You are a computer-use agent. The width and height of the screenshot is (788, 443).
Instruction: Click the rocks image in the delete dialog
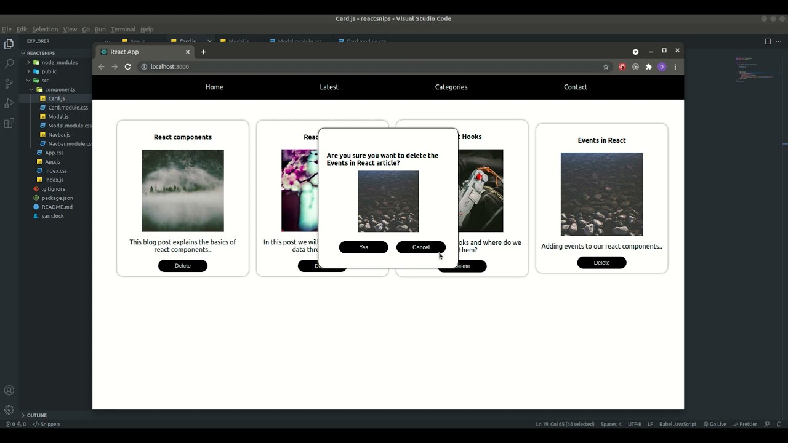[388, 201]
